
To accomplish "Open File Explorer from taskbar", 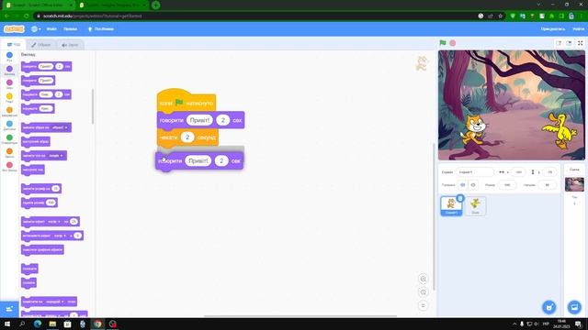I will [52, 324].
